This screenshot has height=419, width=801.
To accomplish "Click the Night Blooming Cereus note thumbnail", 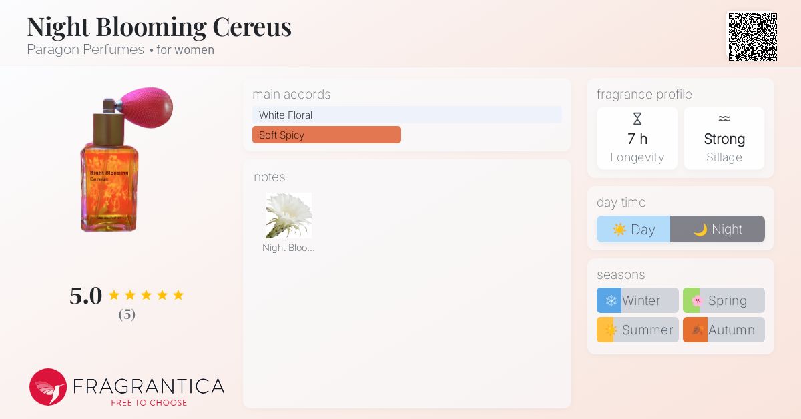I will coord(289,216).
